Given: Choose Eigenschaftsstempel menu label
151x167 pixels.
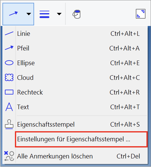Looking at the screenshot, I should coord(46,124).
